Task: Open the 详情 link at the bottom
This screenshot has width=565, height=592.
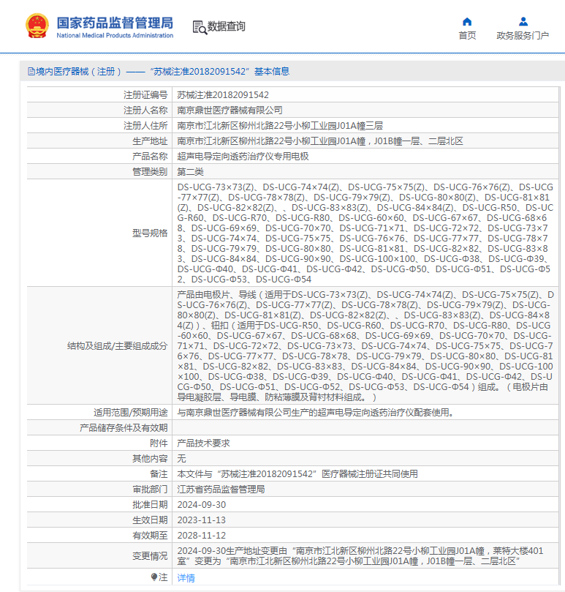Action: tap(186, 577)
